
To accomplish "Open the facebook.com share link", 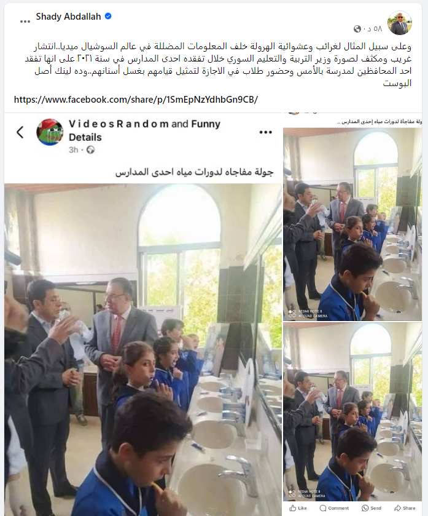I will [x=136, y=100].
